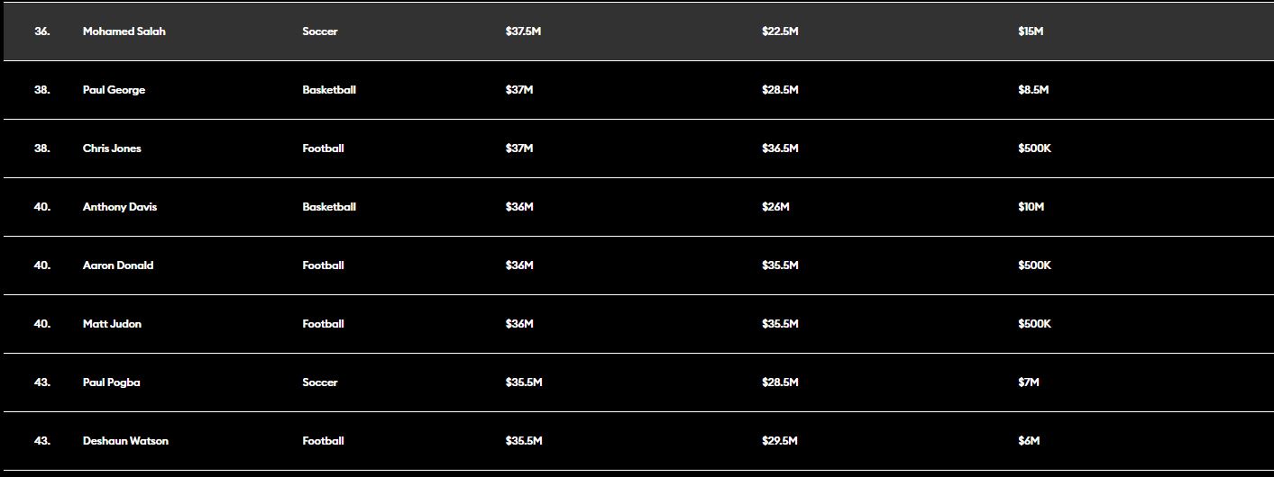Click the Mohamed Salah name
The width and height of the screenshot is (1274, 477).
click(124, 31)
